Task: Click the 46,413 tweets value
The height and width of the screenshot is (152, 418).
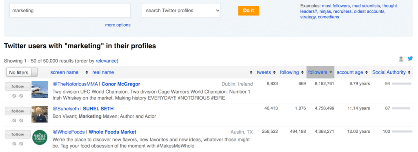Action: [271, 108]
